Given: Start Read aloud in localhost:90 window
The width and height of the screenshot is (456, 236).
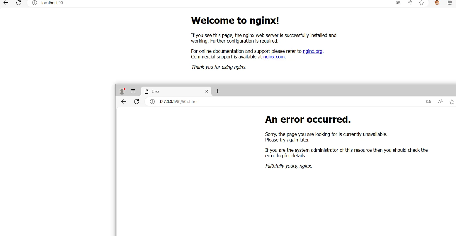Looking at the screenshot, I should (x=410, y=3).
